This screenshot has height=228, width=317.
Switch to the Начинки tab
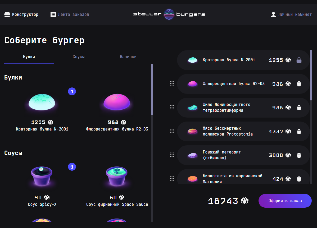pyautogui.click(x=128, y=57)
